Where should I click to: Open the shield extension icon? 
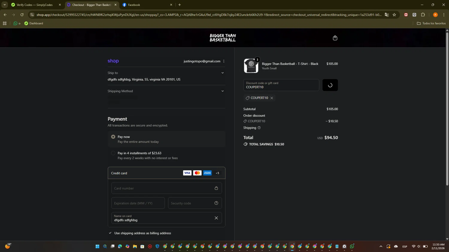[x=414, y=15]
